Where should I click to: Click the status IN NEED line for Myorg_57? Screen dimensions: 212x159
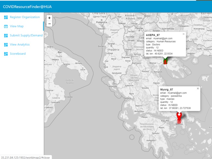[169, 105]
